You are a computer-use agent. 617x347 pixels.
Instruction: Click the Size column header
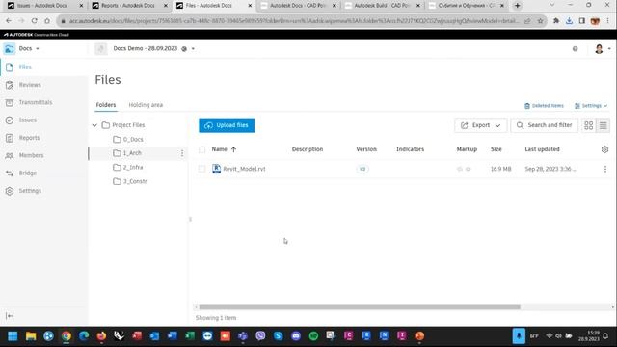pyautogui.click(x=496, y=149)
